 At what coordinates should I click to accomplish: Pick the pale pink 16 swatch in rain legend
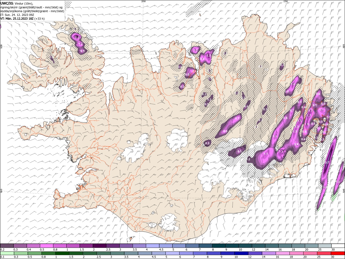(x=283, y=253)
